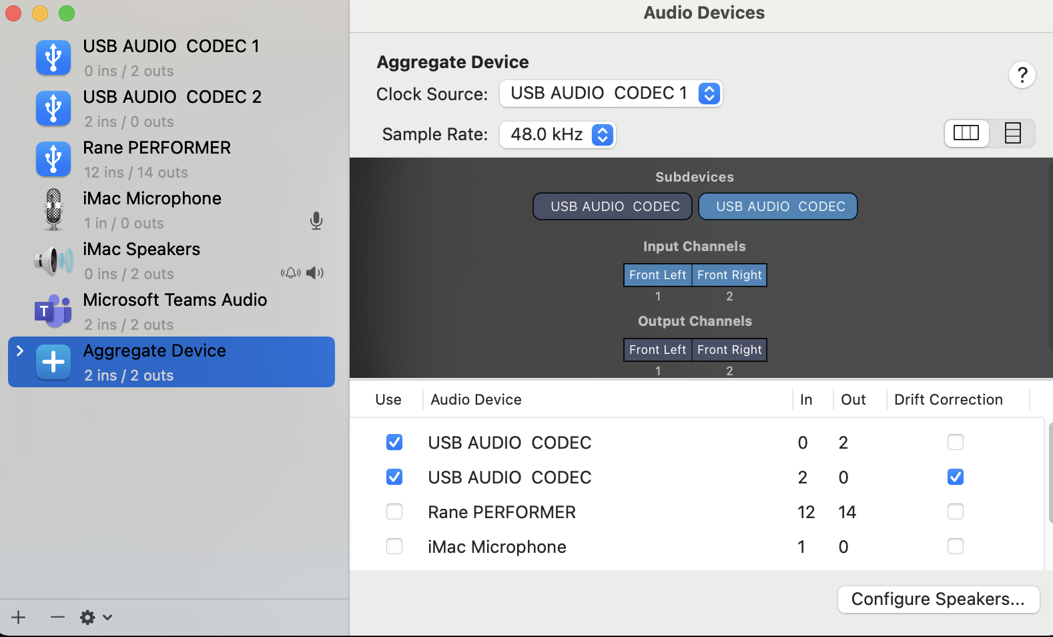Uncheck Use for second USB AUDIO CODEC row
The height and width of the screenshot is (637, 1053).
pos(394,477)
